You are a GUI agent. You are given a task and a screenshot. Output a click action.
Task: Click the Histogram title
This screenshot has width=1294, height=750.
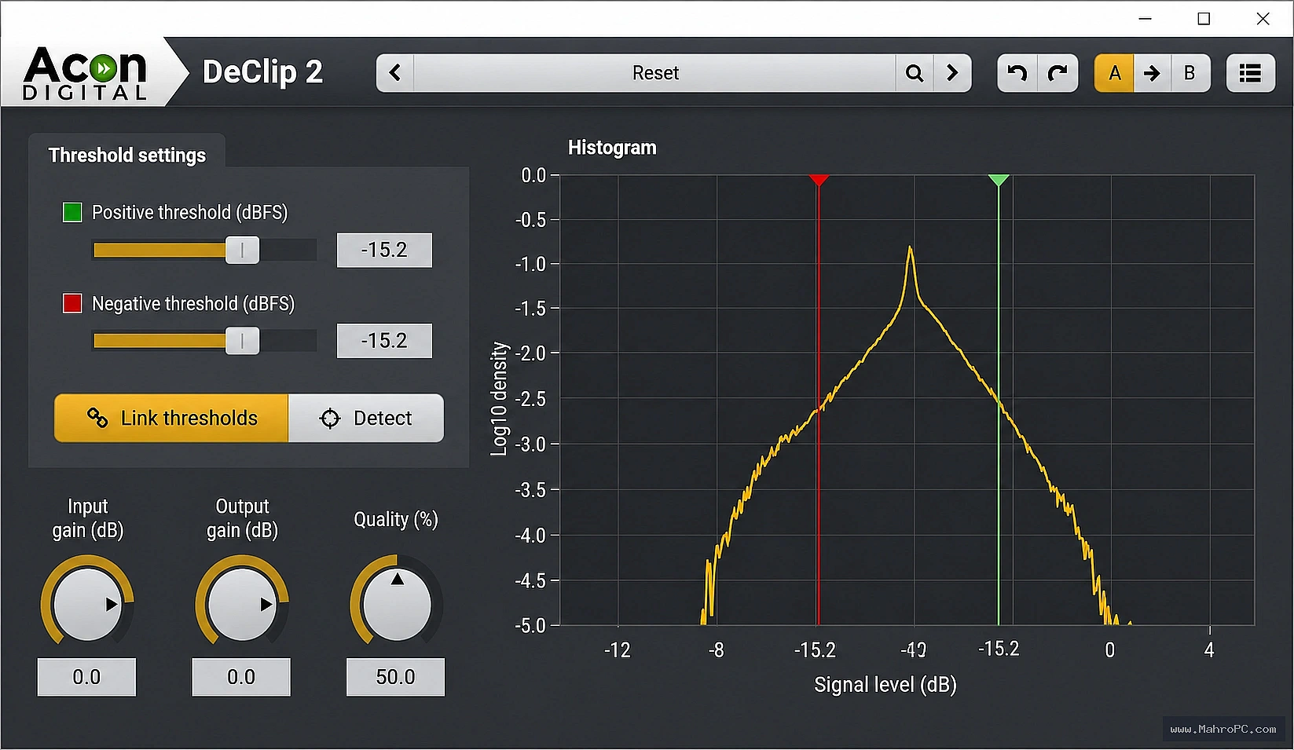pyautogui.click(x=612, y=148)
